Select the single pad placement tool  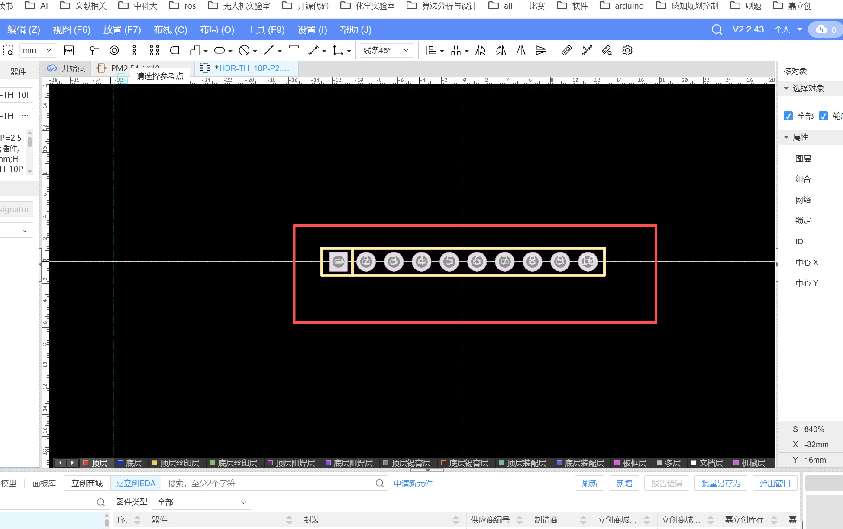(x=94, y=51)
